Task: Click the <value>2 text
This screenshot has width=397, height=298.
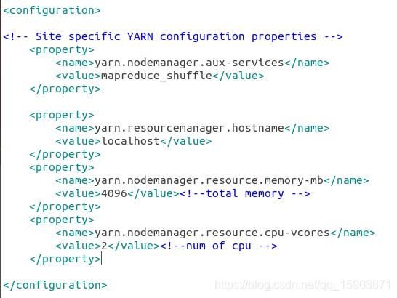Action: (x=81, y=246)
